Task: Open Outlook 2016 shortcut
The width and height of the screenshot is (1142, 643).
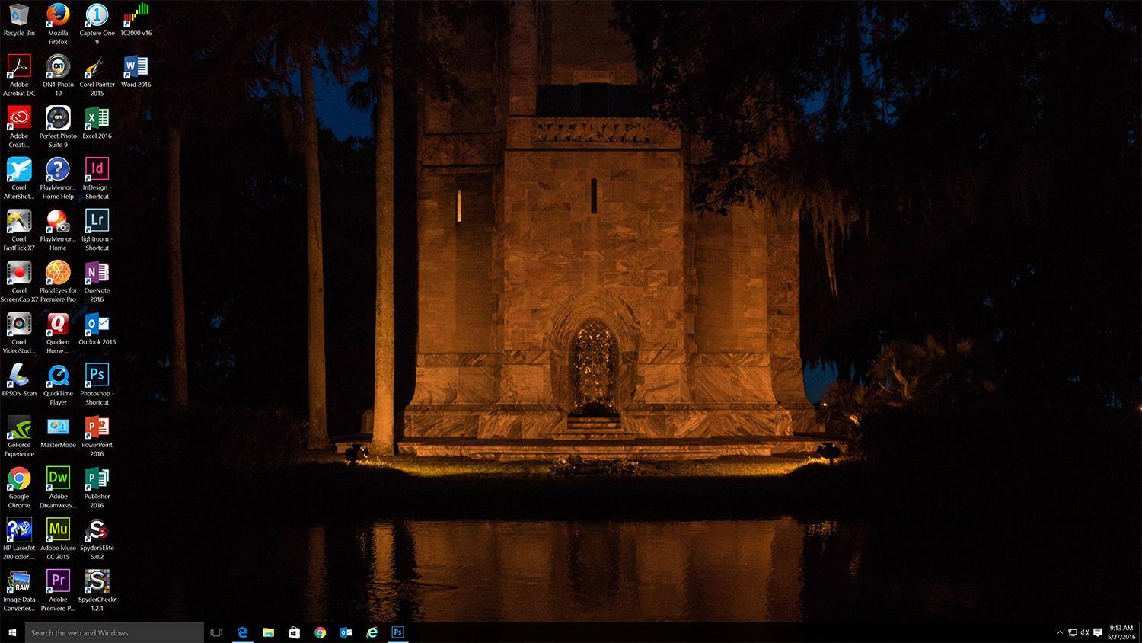Action: [96, 325]
